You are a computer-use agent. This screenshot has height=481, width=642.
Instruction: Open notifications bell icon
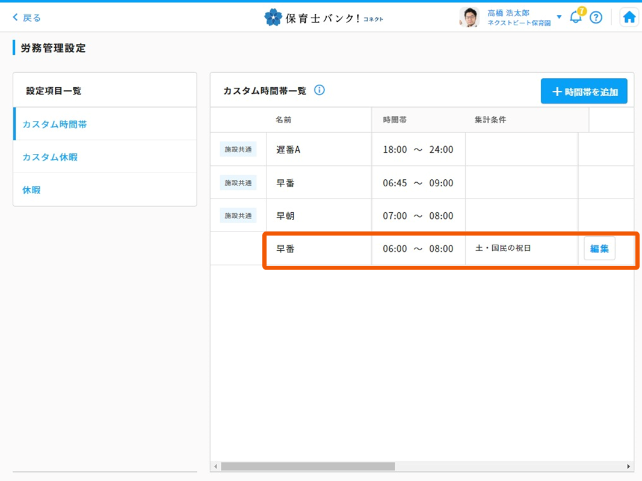click(x=576, y=17)
